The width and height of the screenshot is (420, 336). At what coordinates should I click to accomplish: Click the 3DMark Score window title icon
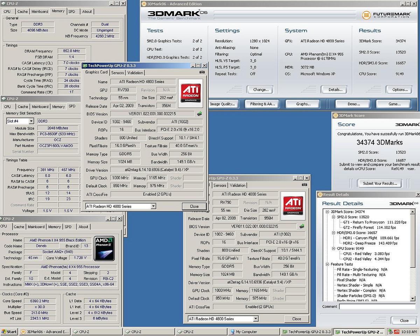(335, 115)
